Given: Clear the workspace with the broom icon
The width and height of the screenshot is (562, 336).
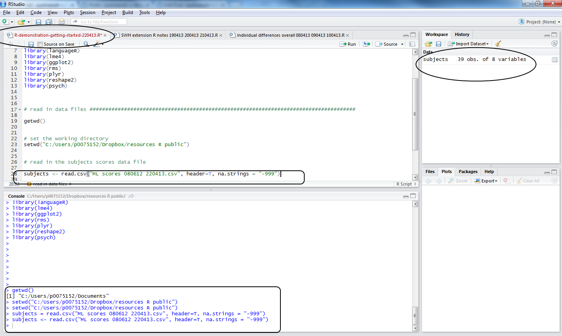Looking at the screenshot, I should (498, 44).
